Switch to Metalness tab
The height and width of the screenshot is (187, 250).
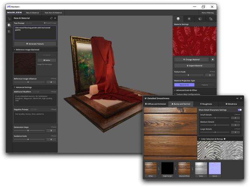[x=231, y=104]
